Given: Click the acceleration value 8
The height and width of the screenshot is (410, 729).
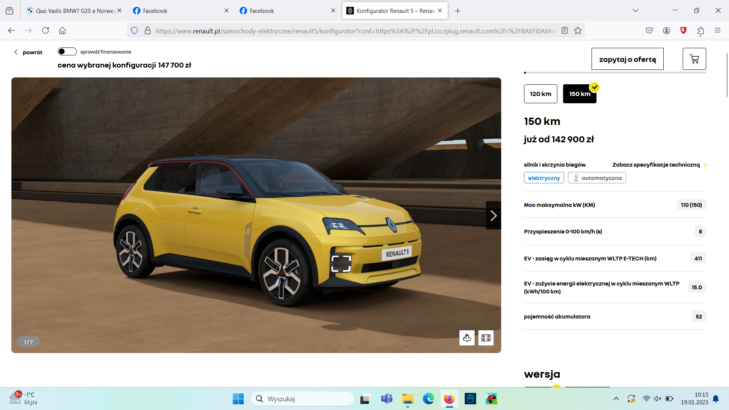Looking at the screenshot, I should [700, 231].
